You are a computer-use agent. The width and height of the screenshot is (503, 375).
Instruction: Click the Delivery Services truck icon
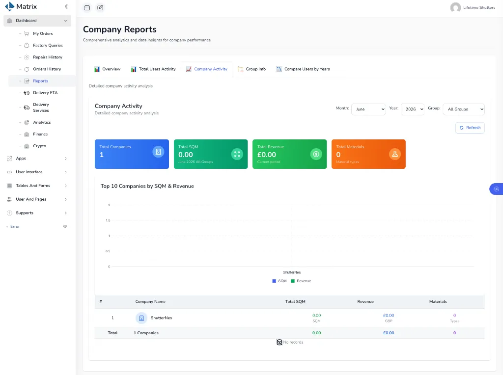coord(27,107)
